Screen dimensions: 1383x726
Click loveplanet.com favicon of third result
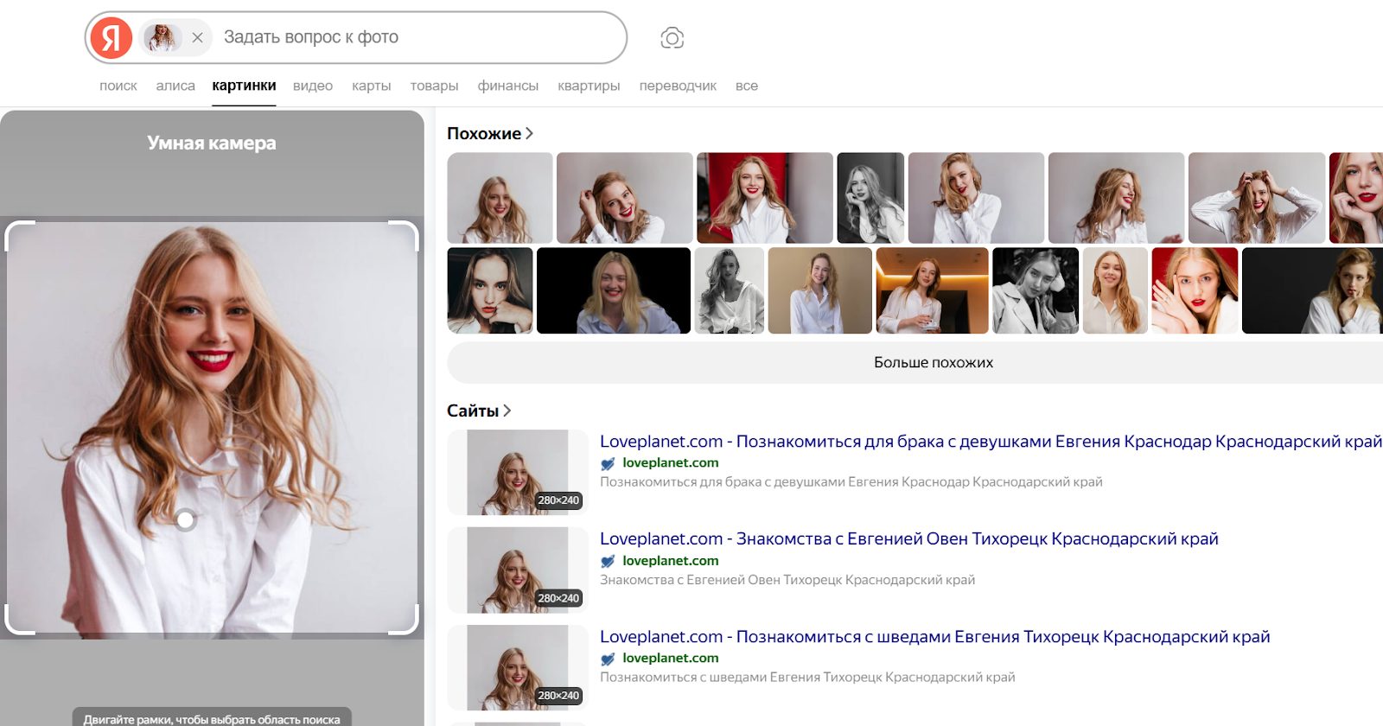point(609,659)
